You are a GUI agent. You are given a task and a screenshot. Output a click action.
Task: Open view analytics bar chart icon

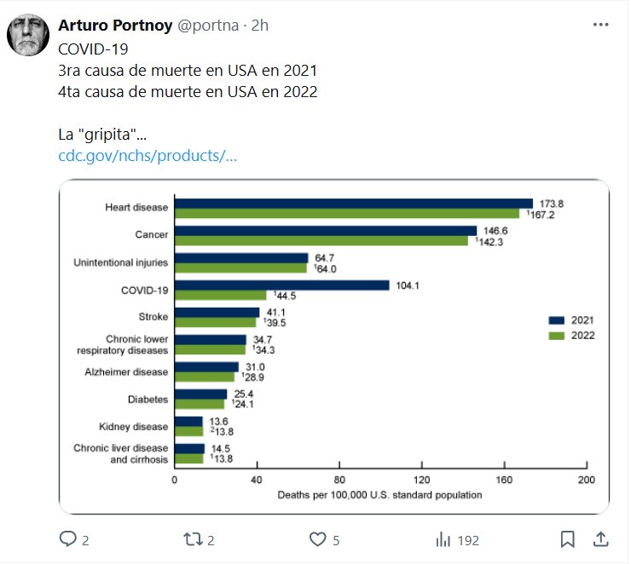[x=443, y=539]
